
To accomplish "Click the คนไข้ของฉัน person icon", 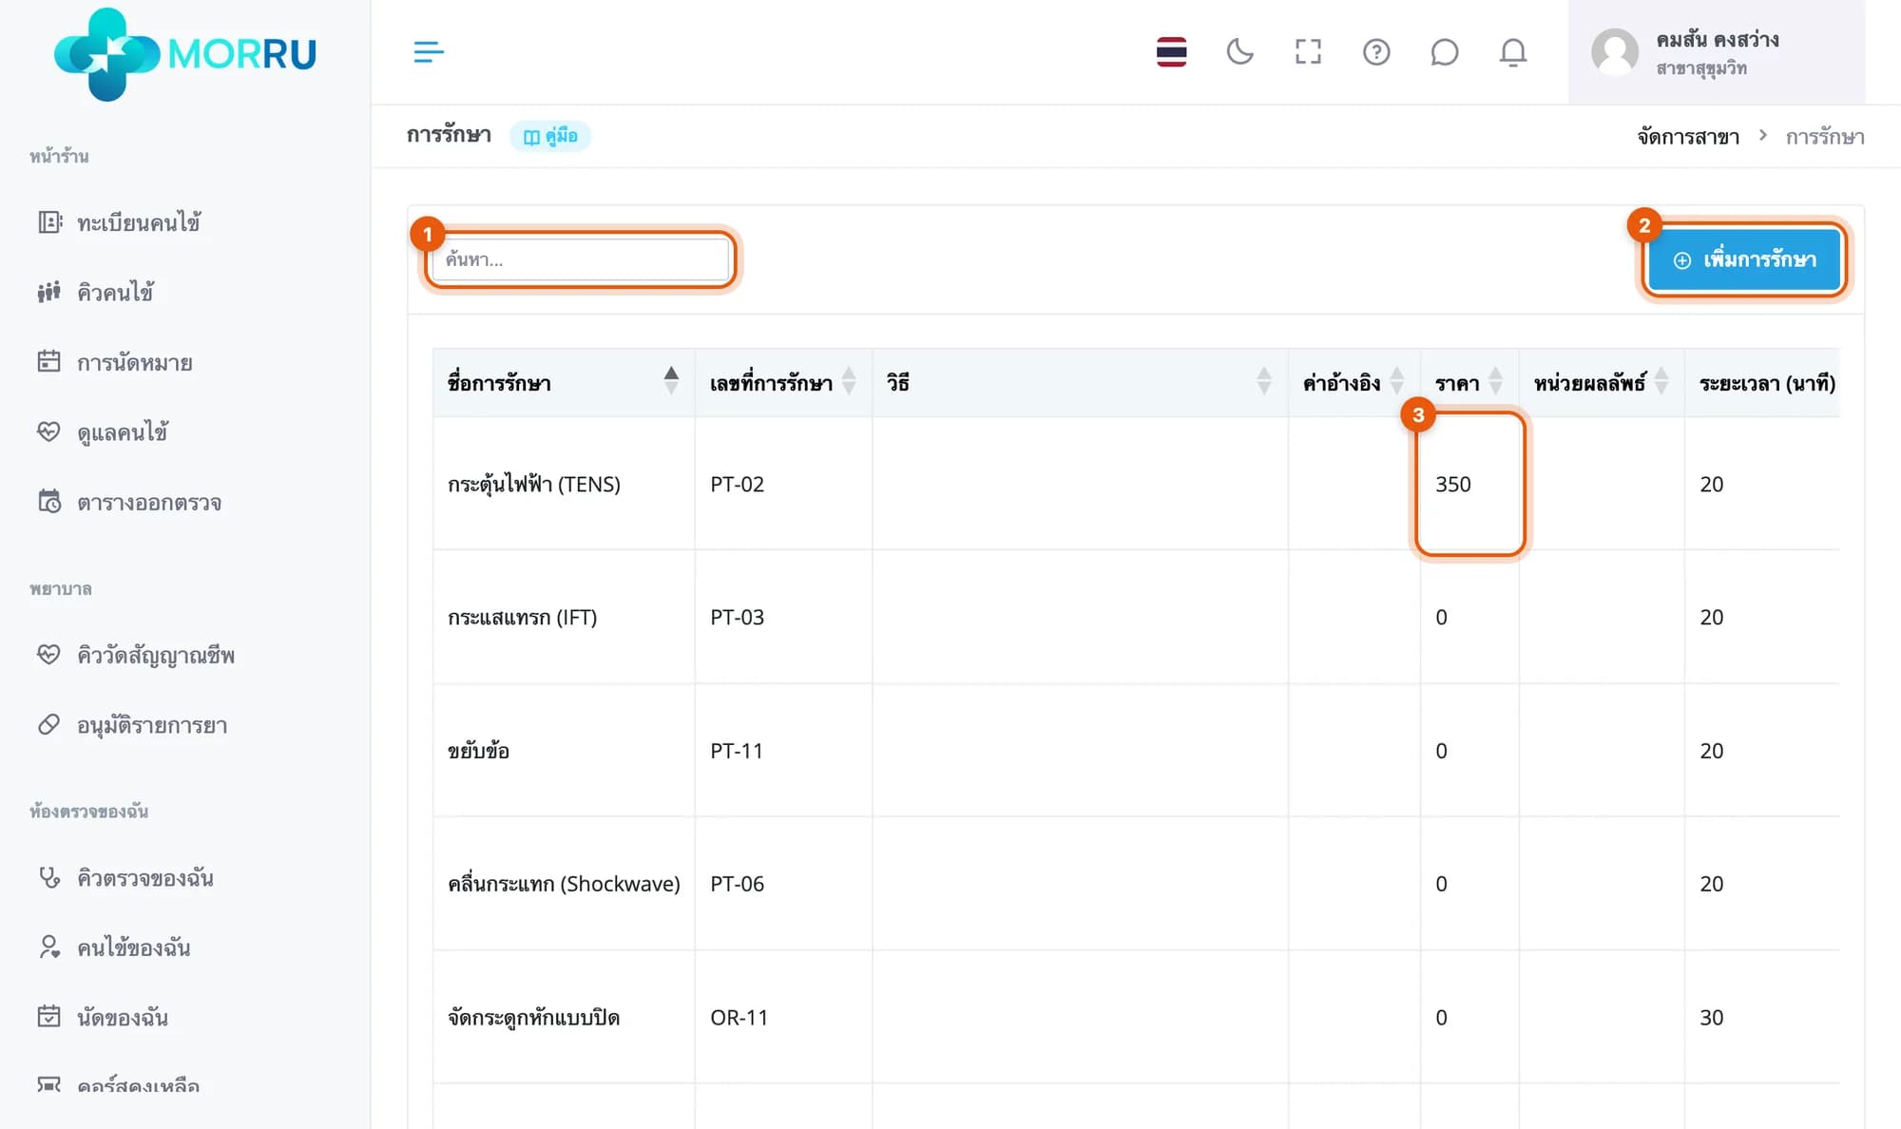I will (48, 947).
